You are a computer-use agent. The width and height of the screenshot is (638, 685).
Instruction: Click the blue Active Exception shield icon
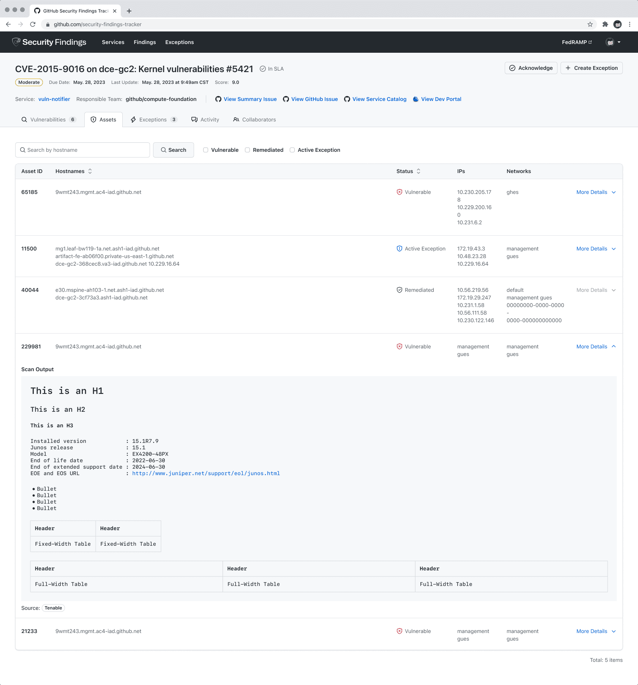click(x=400, y=249)
